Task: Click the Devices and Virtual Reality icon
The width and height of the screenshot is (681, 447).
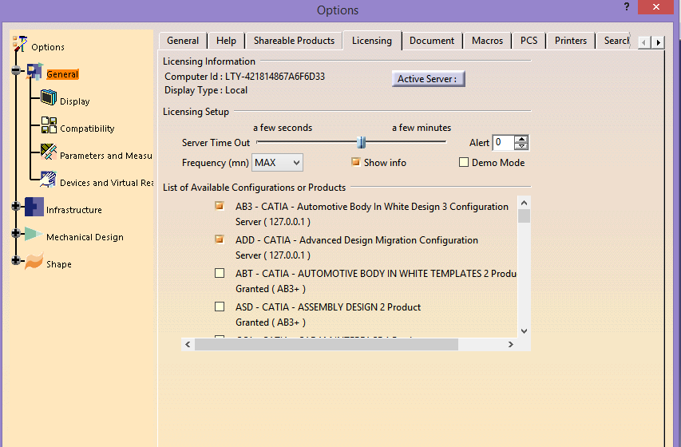Action: (x=48, y=179)
